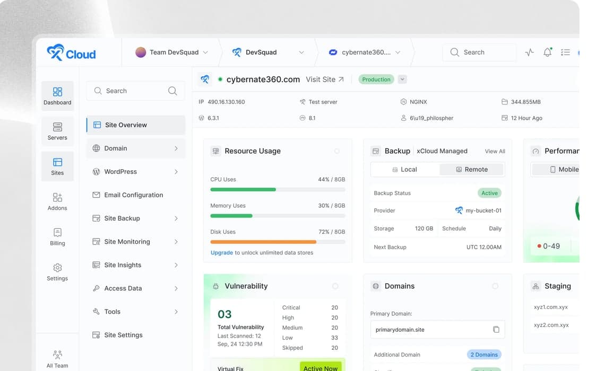This screenshot has width=605, height=371.
Task: Open the Addons sidebar item
Action: 57,201
